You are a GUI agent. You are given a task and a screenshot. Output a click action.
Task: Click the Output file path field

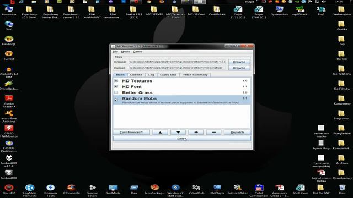177,68
